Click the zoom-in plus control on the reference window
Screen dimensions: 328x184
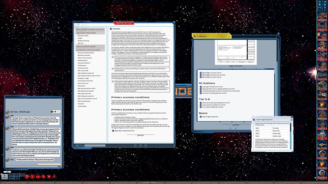pyautogui.click(x=77, y=145)
